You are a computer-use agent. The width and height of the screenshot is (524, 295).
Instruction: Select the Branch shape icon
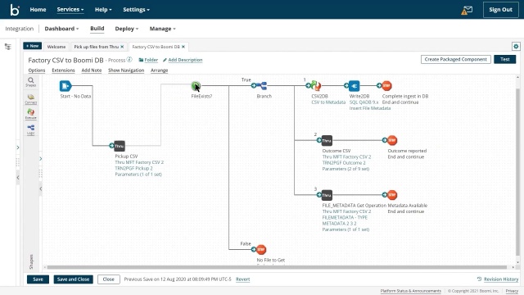click(261, 86)
